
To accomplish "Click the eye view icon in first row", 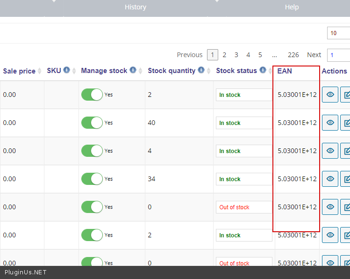I will tap(330, 95).
